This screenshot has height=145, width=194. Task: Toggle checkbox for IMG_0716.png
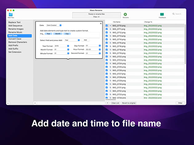click(x=107, y=46)
